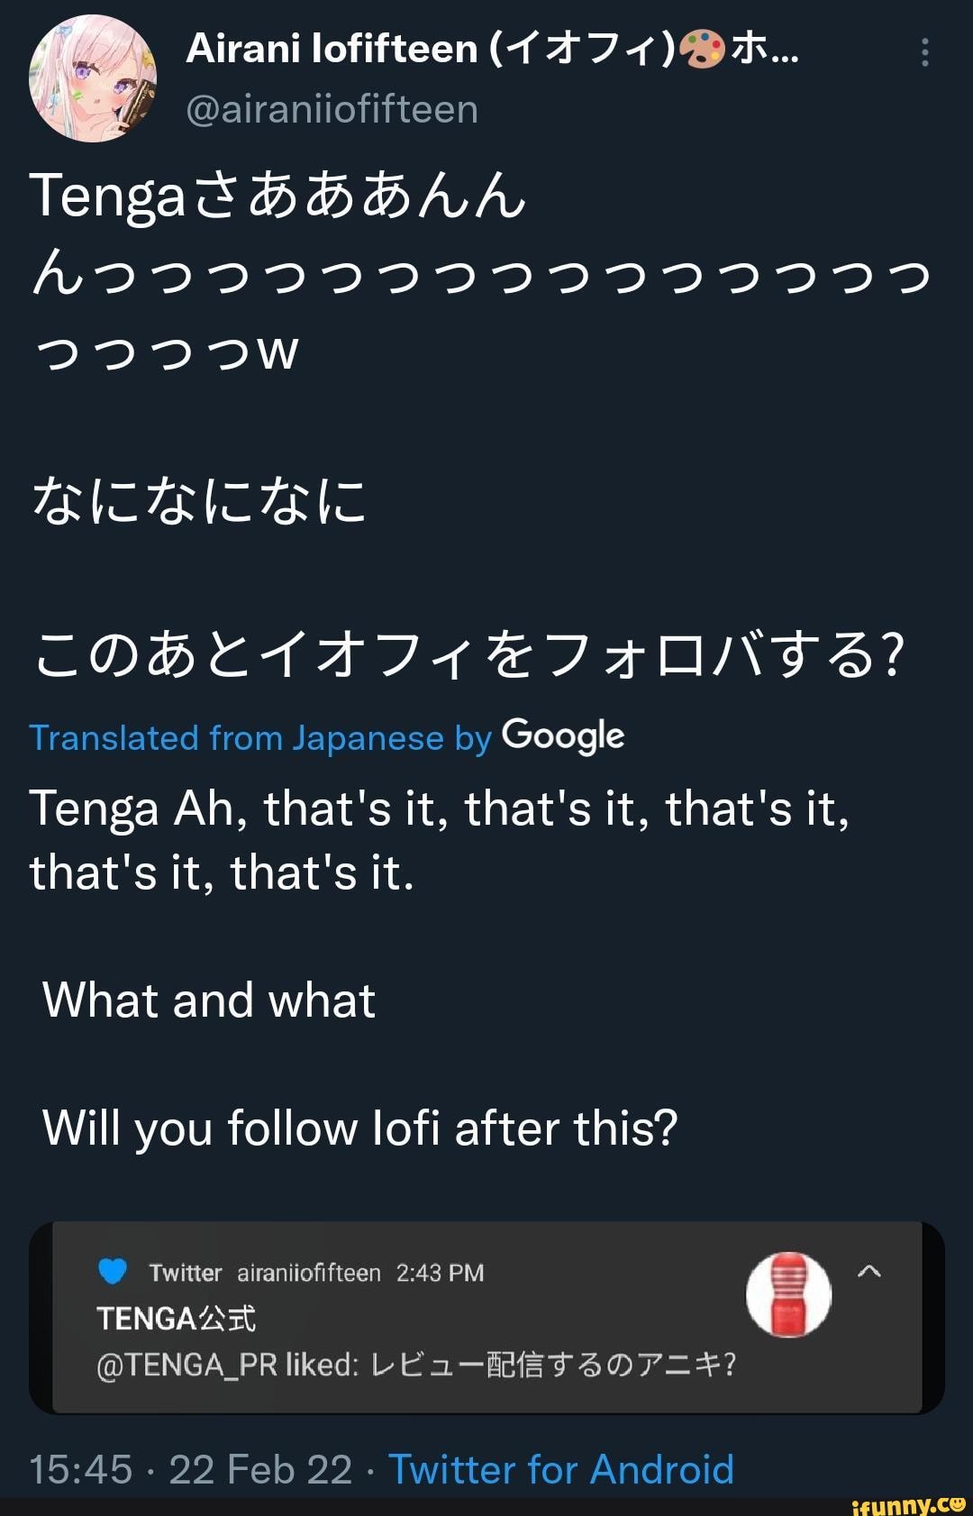Viewport: 973px width, 1516px height.
Task: Click the TENGA公式 notification title
Action: (177, 1319)
